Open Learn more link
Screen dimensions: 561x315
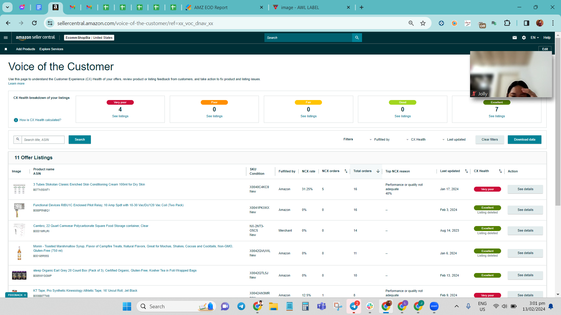(x=16, y=84)
